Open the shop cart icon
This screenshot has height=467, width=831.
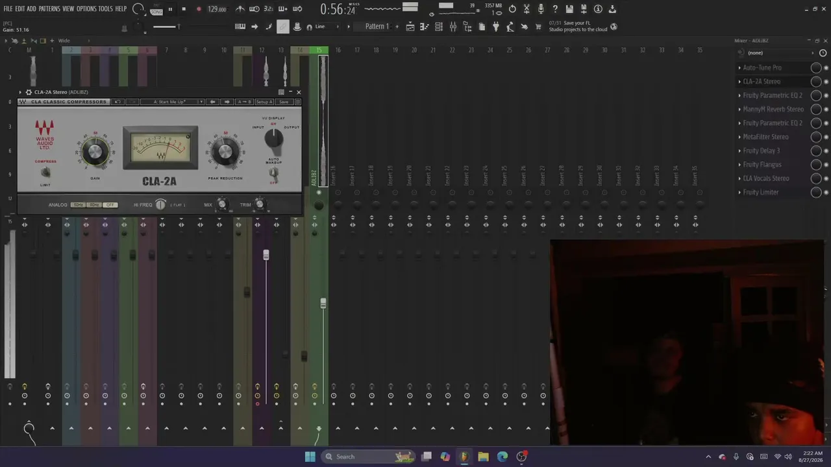pos(539,27)
